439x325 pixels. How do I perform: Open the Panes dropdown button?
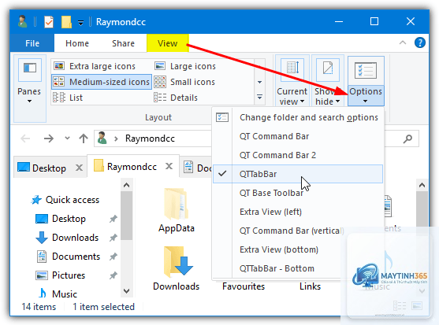[x=29, y=90]
